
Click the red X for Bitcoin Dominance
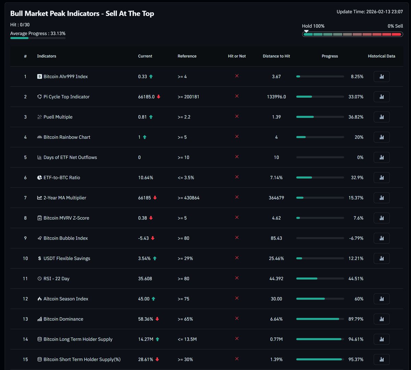[237, 319]
